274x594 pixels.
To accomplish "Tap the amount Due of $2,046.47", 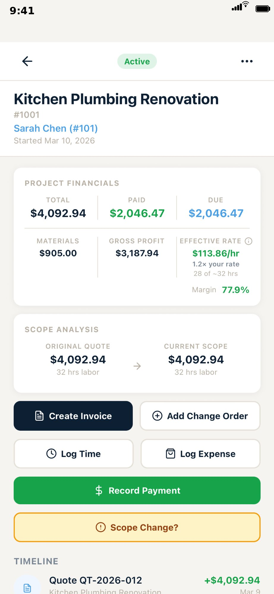I will tap(216, 213).
